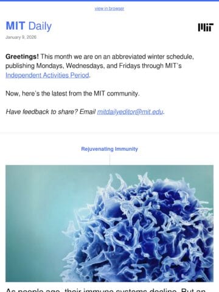The height and width of the screenshot is (292, 219).
Task: Click the blue bar at page top
Action: [109, 1]
